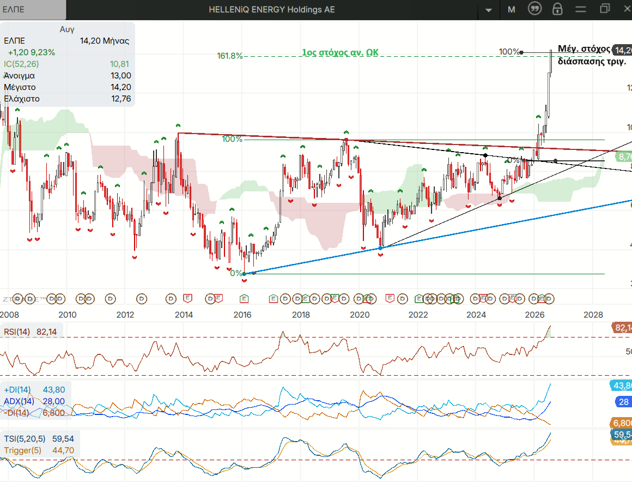Click the green E earnings marker at 2016
The width and height of the screenshot is (632, 482).
tap(244, 299)
